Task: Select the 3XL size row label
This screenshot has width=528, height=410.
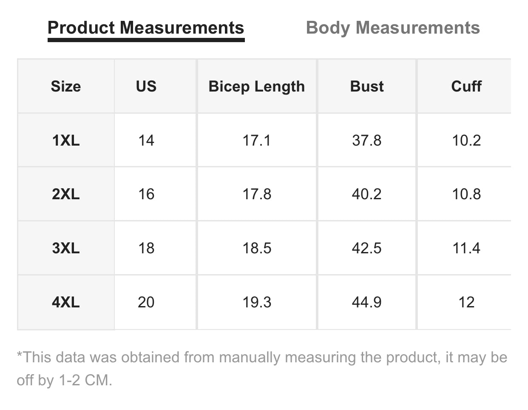Action: [x=66, y=248]
